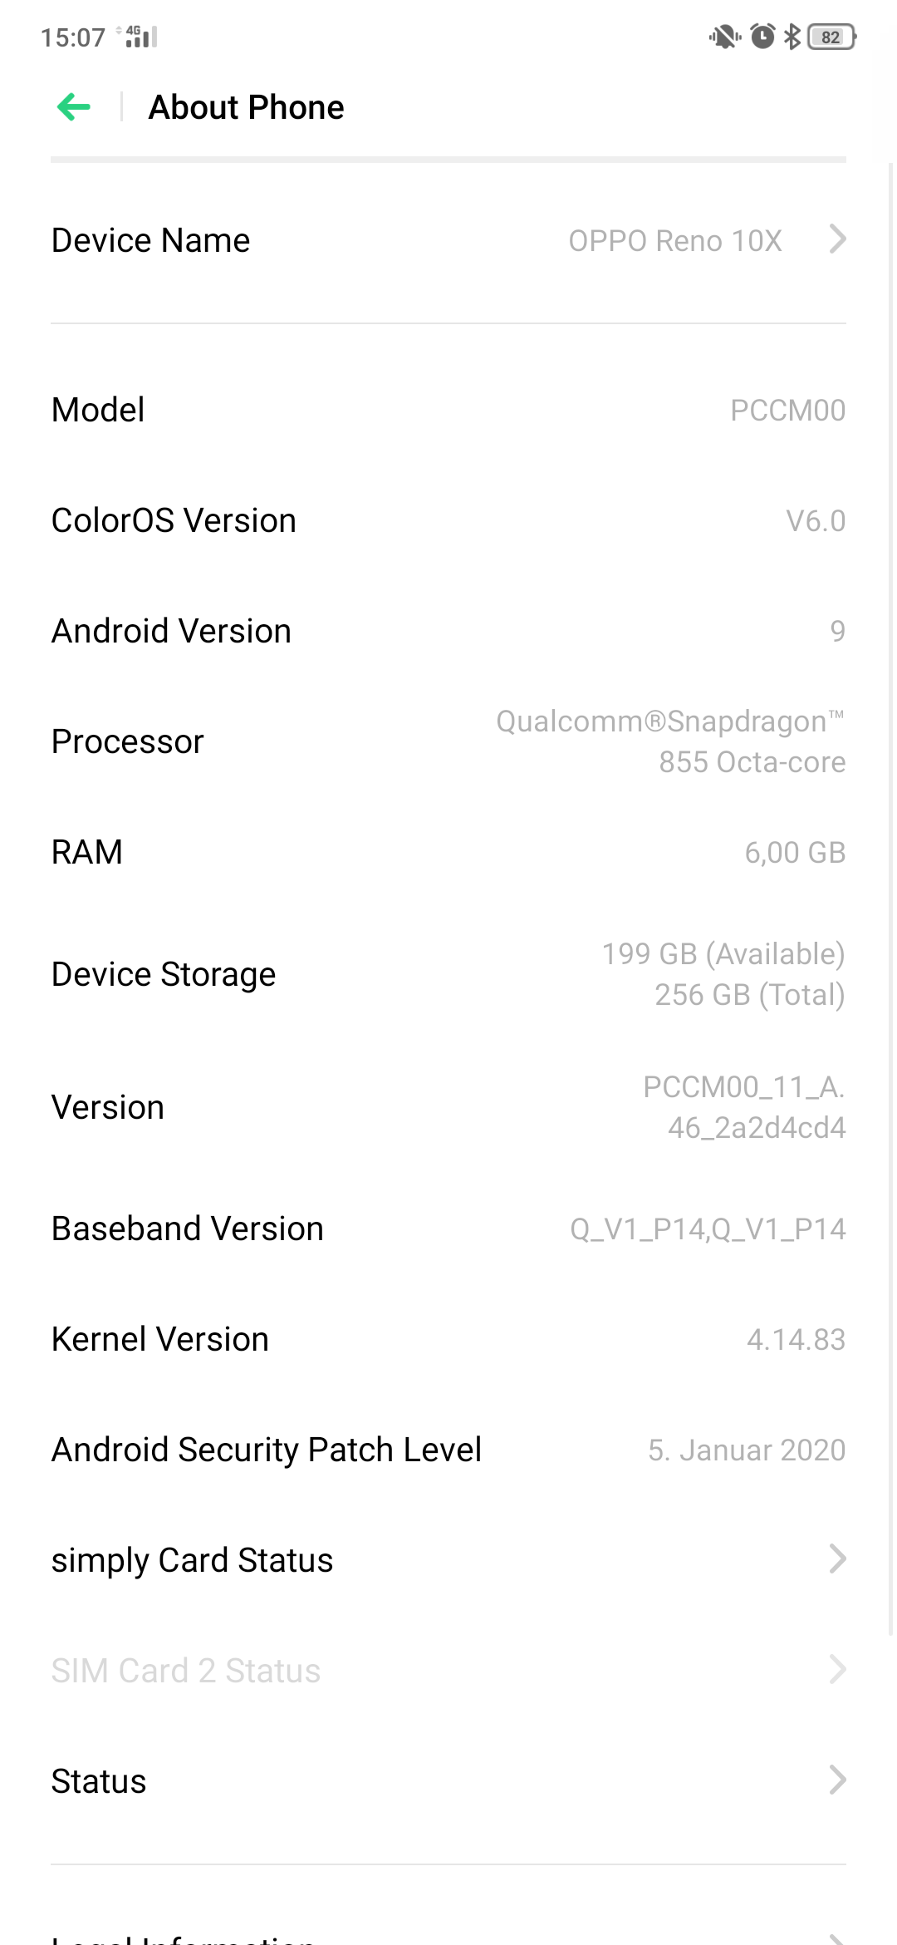Viewport: 897px width, 1945px height.
Task: Tap the Android Version row
Action: pyautogui.click(x=448, y=631)
